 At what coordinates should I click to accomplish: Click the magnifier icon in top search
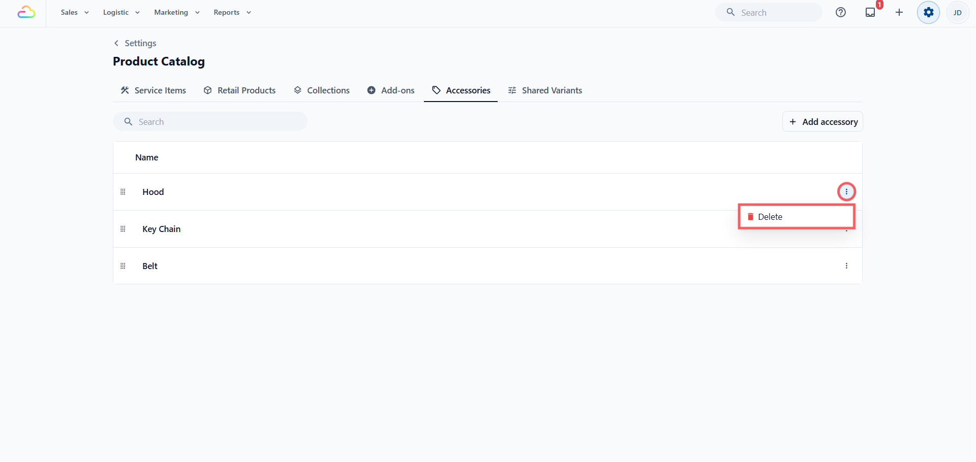click(730, 12)
